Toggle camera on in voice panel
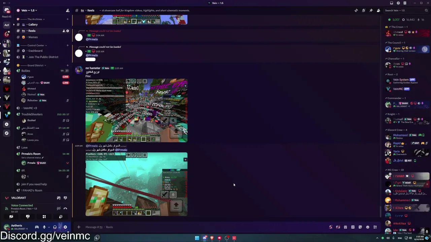 (11, 217)
